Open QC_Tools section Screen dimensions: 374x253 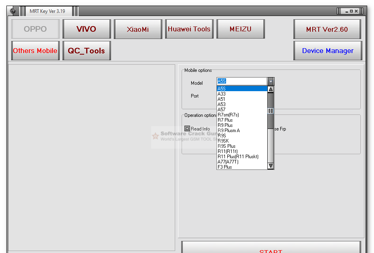tap(87, 51)
